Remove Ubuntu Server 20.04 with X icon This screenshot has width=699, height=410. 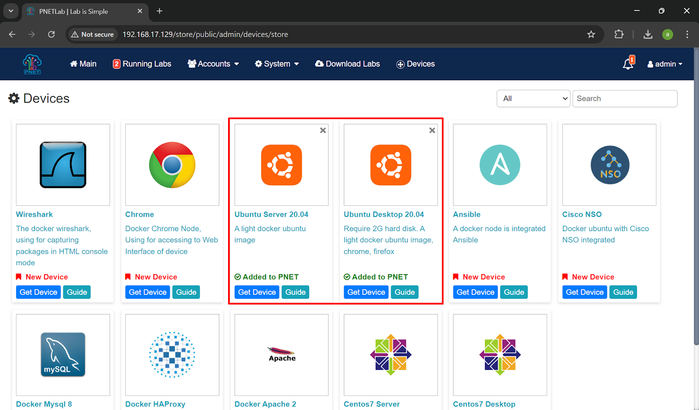pyautogui.click(x=323, y=130)
